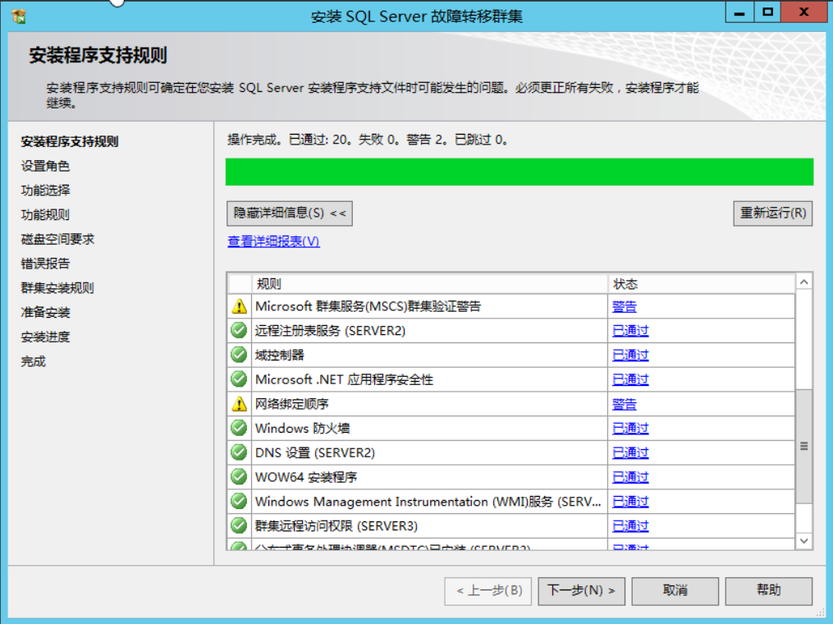Open the 已通过 status link for 域控制器
Viewport: 833px width, 624px height.
[x=630, y=356]
